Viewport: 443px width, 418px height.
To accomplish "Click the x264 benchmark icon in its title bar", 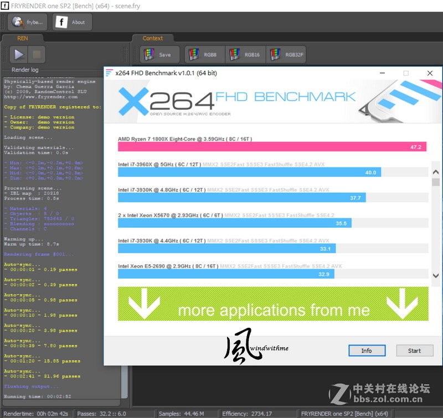I will point(110,73).
